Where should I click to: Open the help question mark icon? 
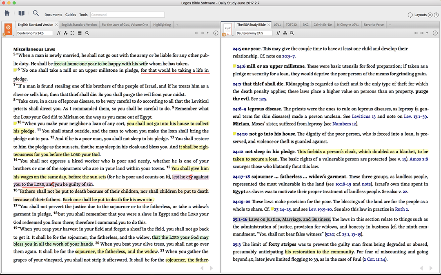pos(436,15)
